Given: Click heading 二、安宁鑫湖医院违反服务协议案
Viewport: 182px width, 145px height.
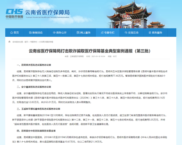Looking at the screenshot, I should (x=34, y=87).
